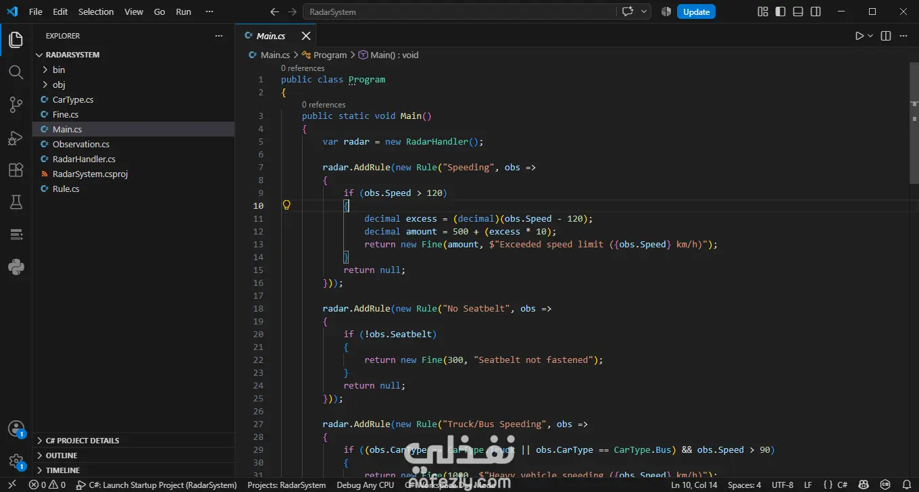This screenshot has height=492, width=919.
Task: Expand the bin folder
Action: point(134,70)
